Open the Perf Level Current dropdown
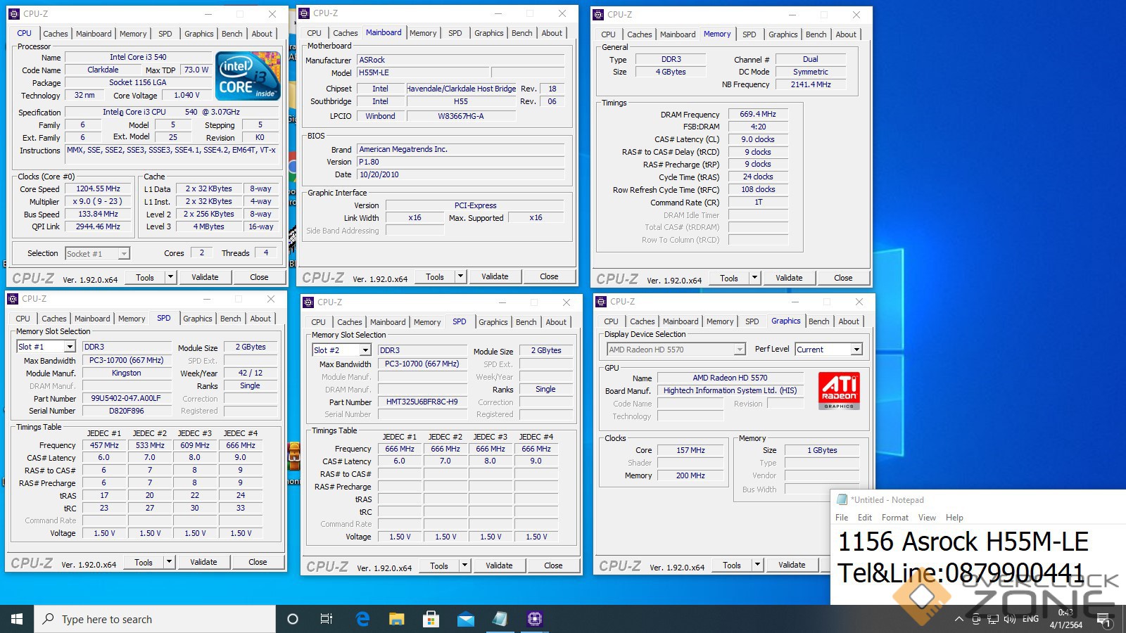The height and width of the screenshot is (633, 1126). tap(856, 350)
